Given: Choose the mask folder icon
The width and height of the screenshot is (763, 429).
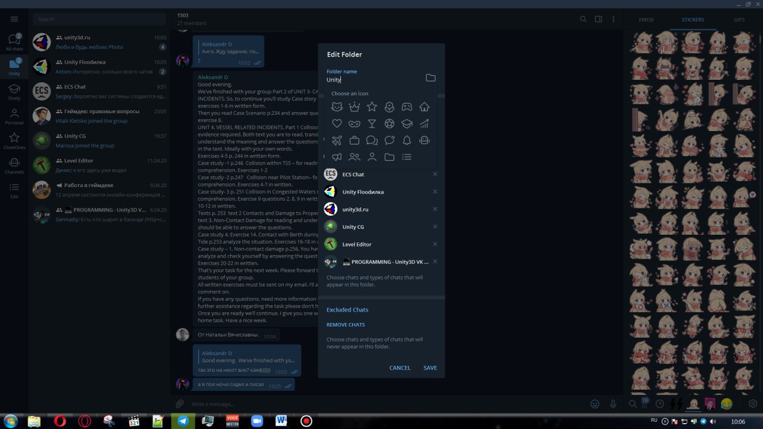Looking at the screenshot, I should 355,124.
